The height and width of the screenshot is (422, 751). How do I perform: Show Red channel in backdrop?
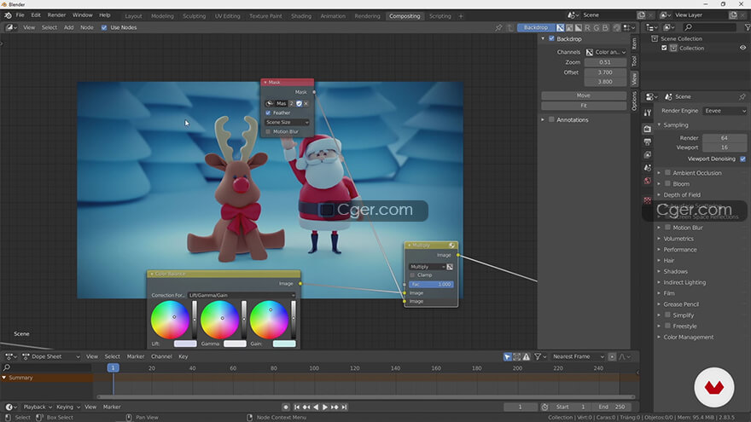(x=588, y=28)
